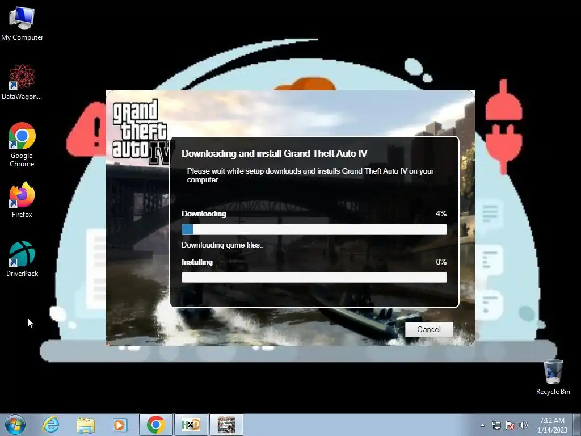Image resolution: width=581 pixels, height=436 pixels.
Task: Click the 'Downloading and install Grand Theft Auto IV' heading
Action: pos(274,153)
